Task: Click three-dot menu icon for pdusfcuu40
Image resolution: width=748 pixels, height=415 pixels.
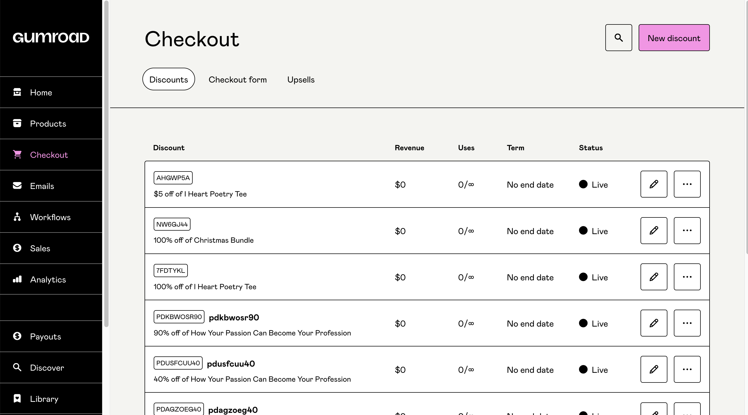Action: pyautogui.click(x=687, y=369)
